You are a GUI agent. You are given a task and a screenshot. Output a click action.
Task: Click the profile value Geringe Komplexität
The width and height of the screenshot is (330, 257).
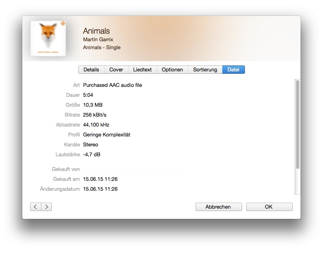(107, 134)
